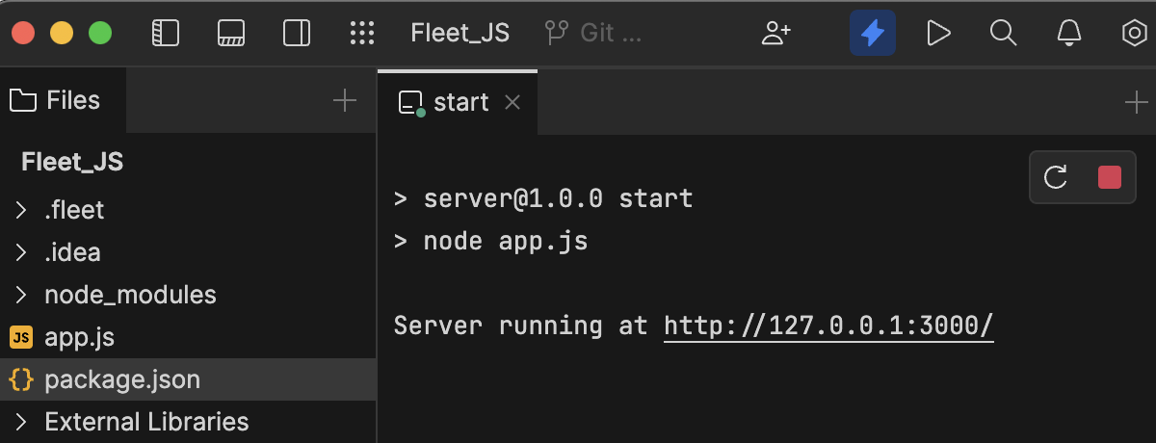Toggle the bottom panel visibility
The height and width of the screenshot is (443, 1156).
pos(231,34)
